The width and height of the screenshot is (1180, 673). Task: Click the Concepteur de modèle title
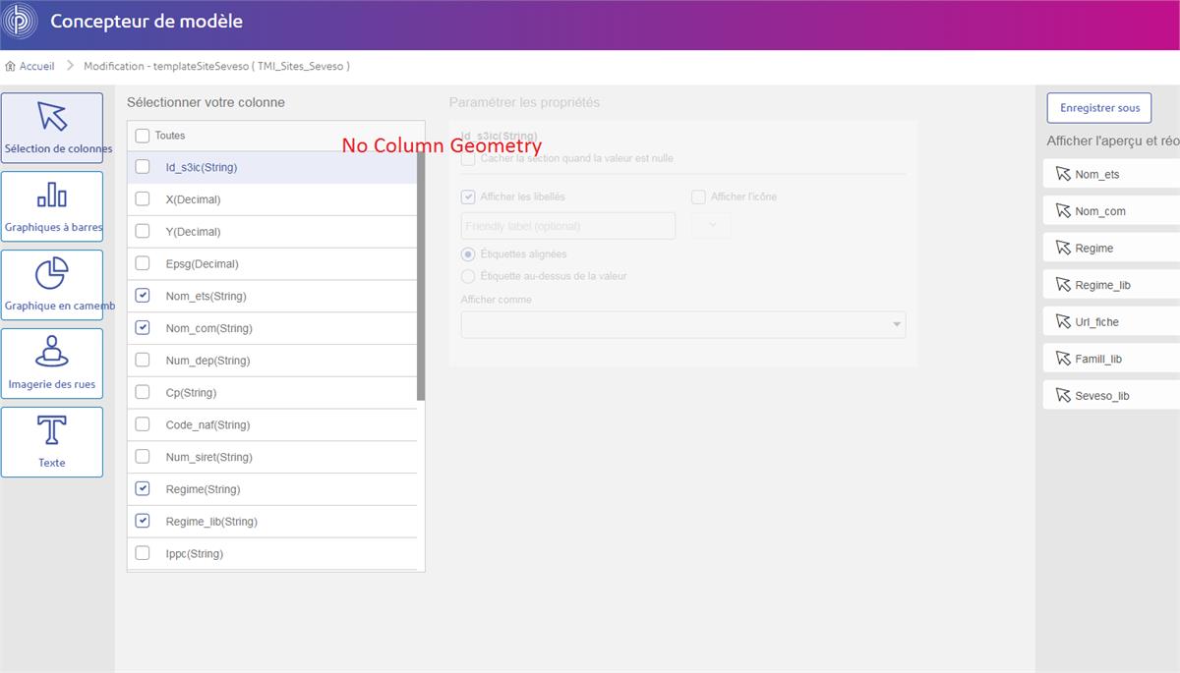pyautogui.click(x=147, y=21)
